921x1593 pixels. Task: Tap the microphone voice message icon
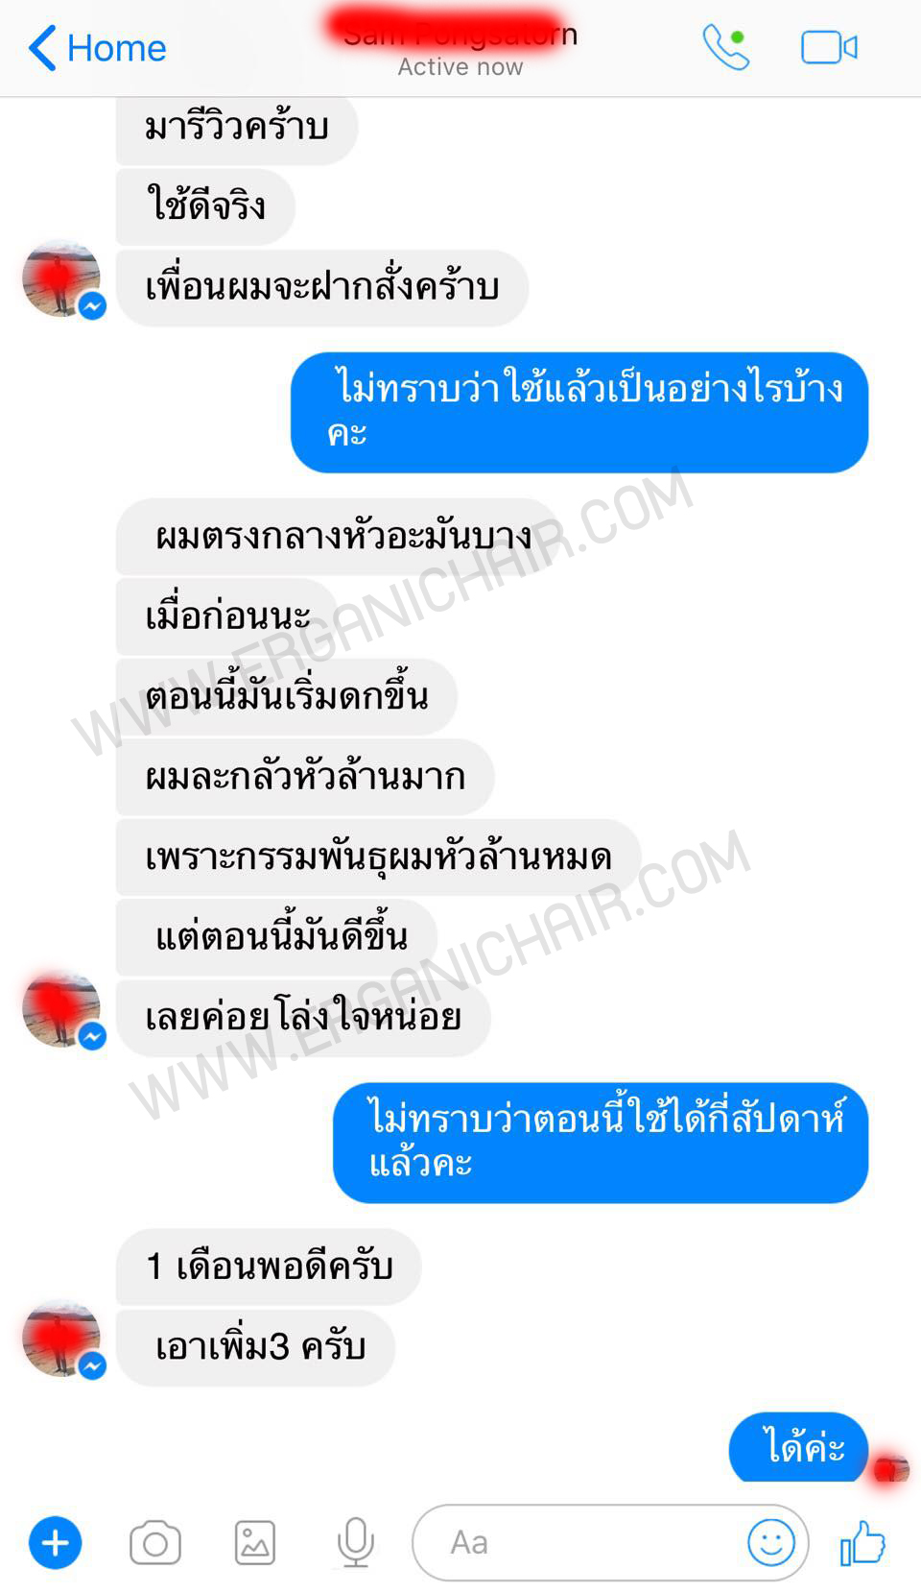pos(355,1543)
